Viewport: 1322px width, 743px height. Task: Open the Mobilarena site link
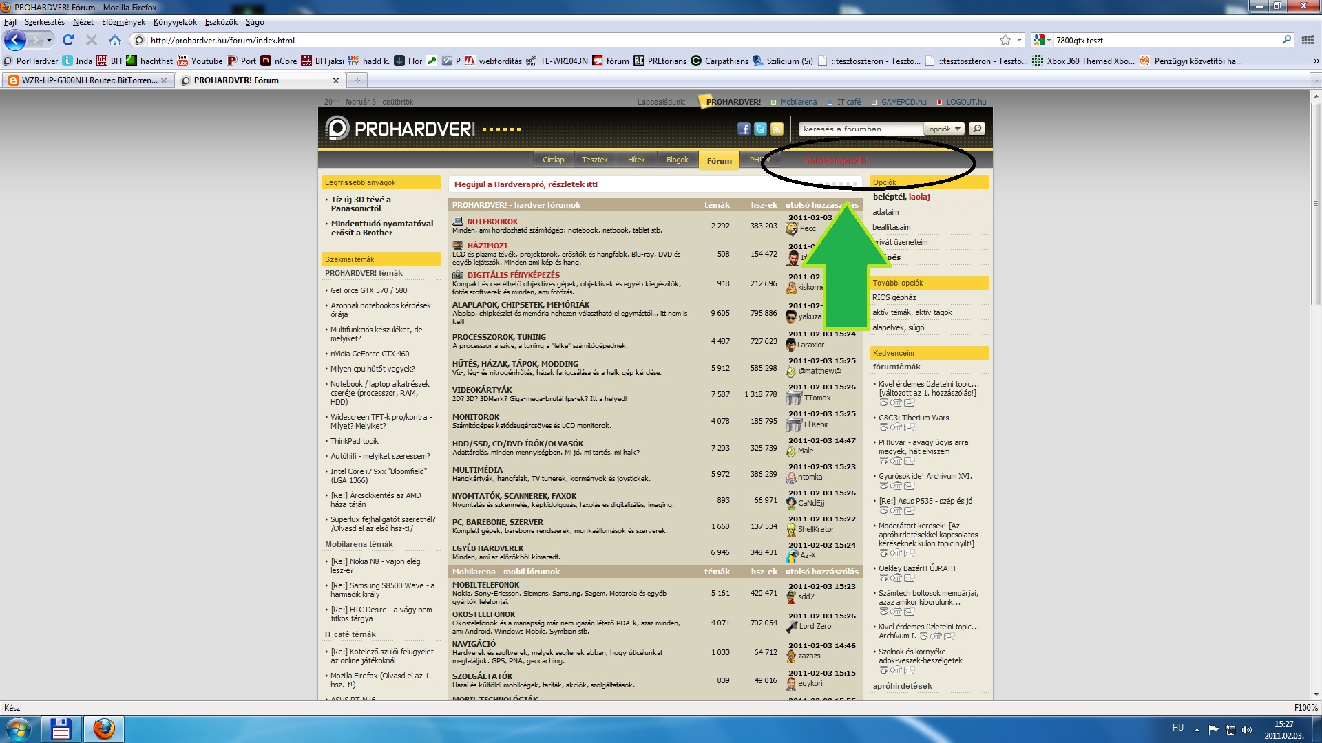[798, 102]
